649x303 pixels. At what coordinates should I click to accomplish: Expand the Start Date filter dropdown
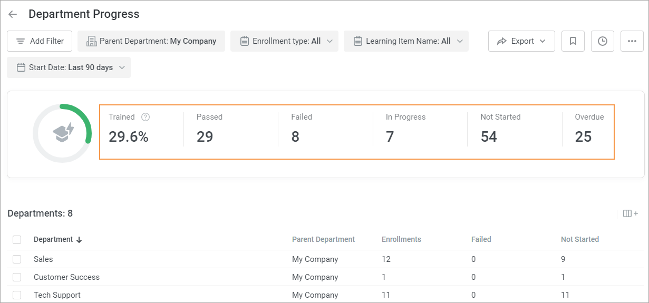point(69,67)
